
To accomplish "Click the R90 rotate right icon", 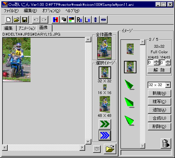I will (x=80, y=20).
